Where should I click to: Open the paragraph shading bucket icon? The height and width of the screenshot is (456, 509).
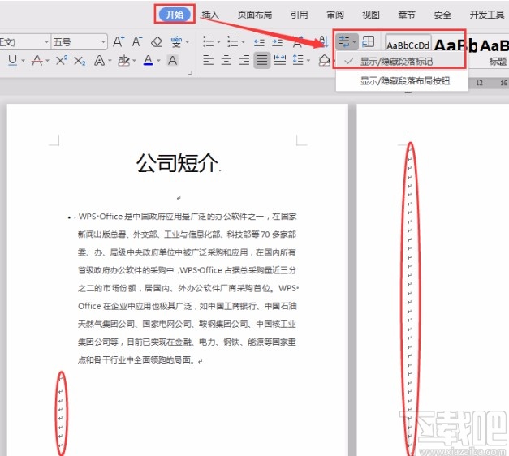[x=324, y=60]
